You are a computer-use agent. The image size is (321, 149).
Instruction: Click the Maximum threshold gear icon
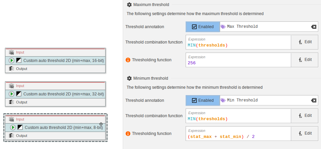(129, 5)
